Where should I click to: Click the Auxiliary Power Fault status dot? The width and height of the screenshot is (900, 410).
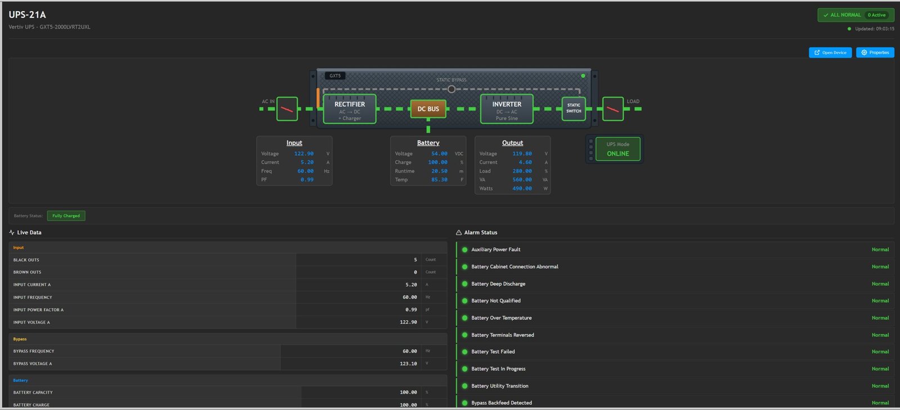465,250
